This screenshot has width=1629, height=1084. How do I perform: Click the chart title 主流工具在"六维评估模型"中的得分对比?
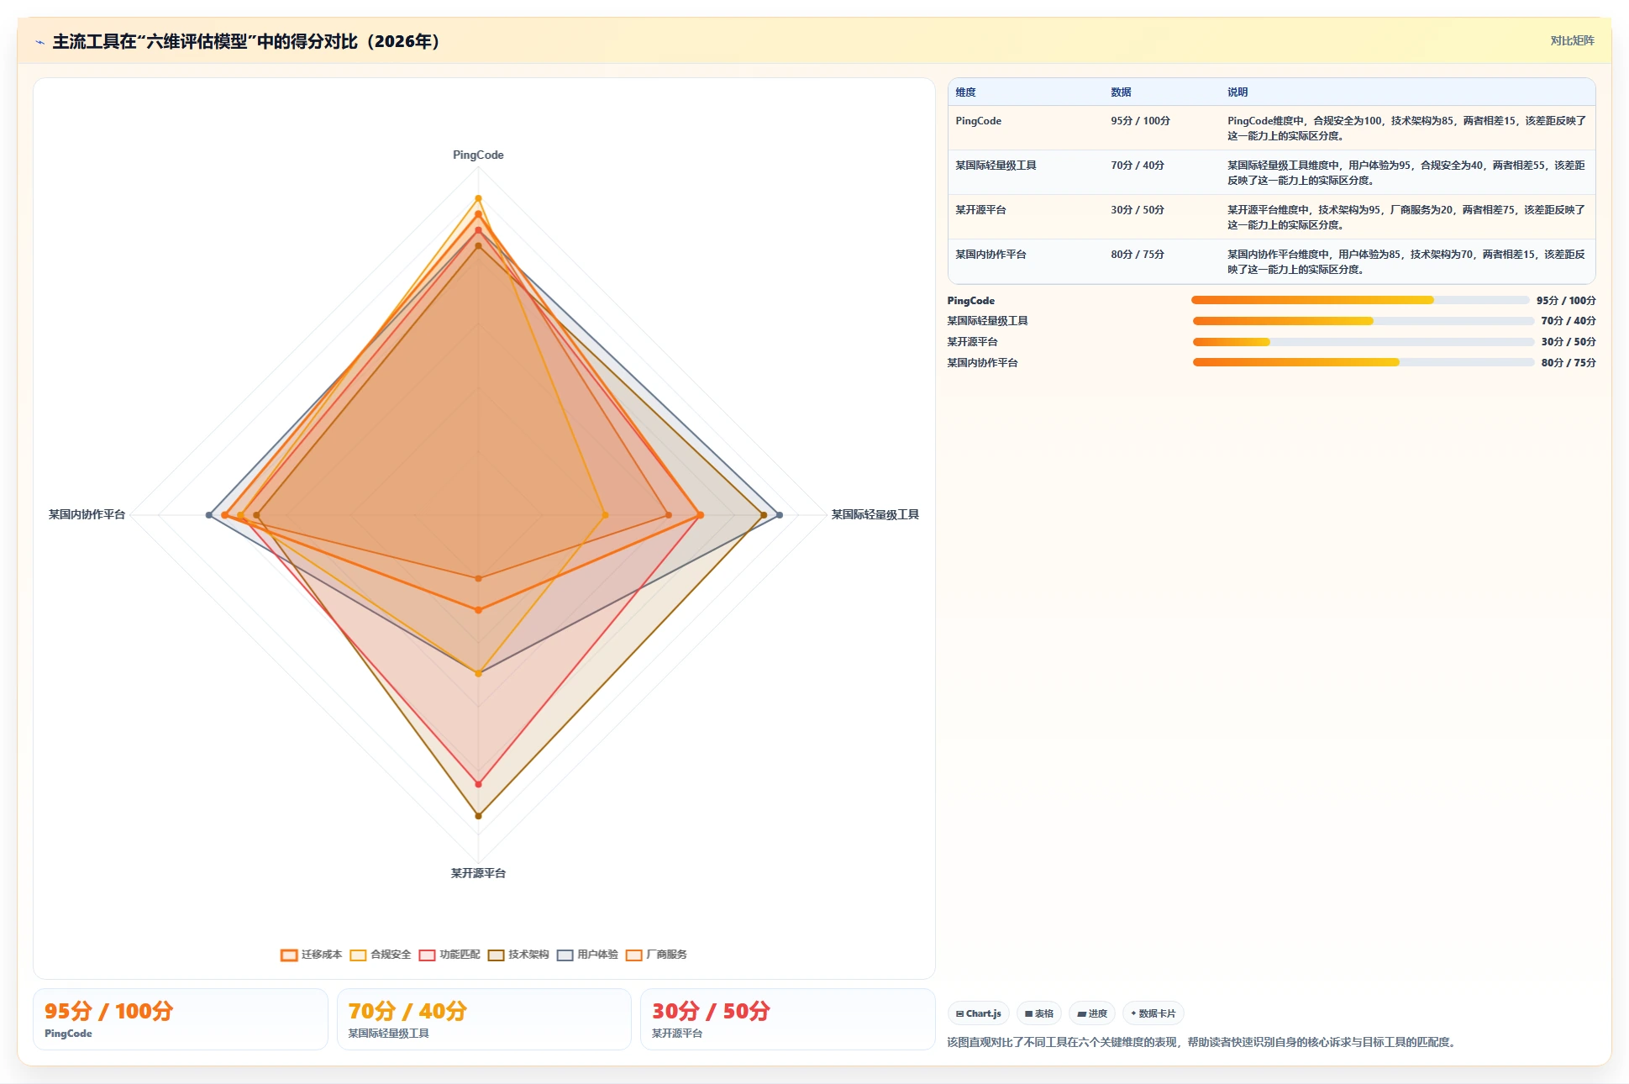tap(247, 41)
